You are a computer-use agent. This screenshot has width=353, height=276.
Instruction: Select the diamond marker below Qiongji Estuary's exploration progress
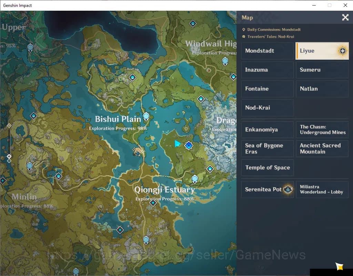[x=153, y=203]
